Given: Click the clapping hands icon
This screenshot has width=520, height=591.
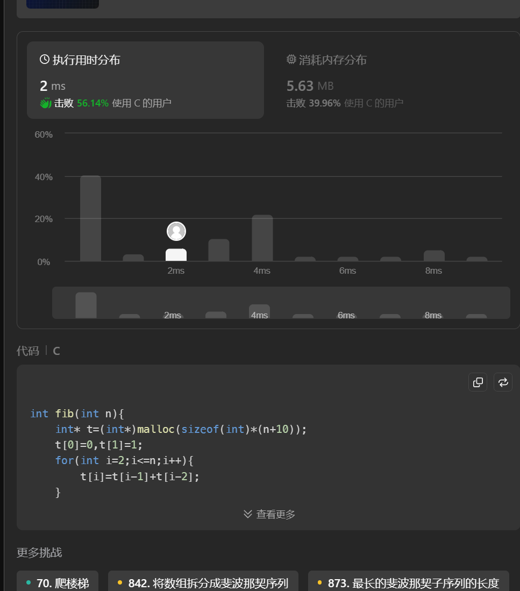Looking at the screenshot, I should [x=46, y=103].
